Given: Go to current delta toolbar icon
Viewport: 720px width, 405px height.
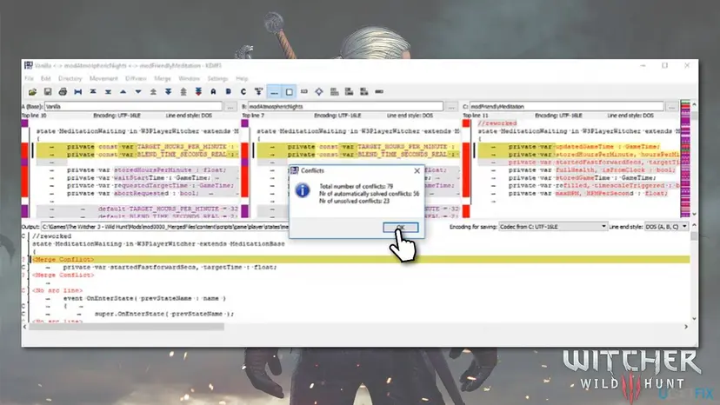Looking at the screenshot, I should 77,92.
